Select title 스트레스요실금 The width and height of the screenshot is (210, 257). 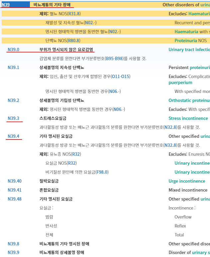pos(53,118)
